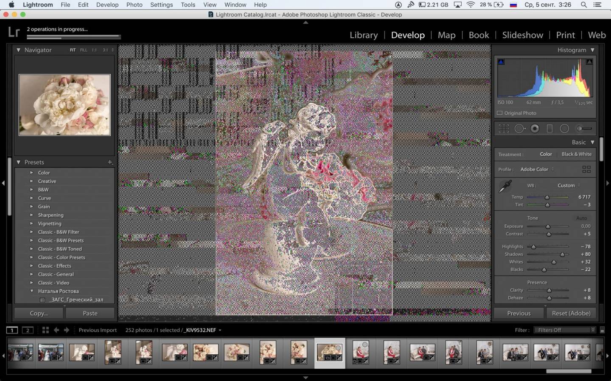Click the Reset (Adobe) button
Viewport: 611px width, 381px height.
pyautogui.click(x=571, y=313)
